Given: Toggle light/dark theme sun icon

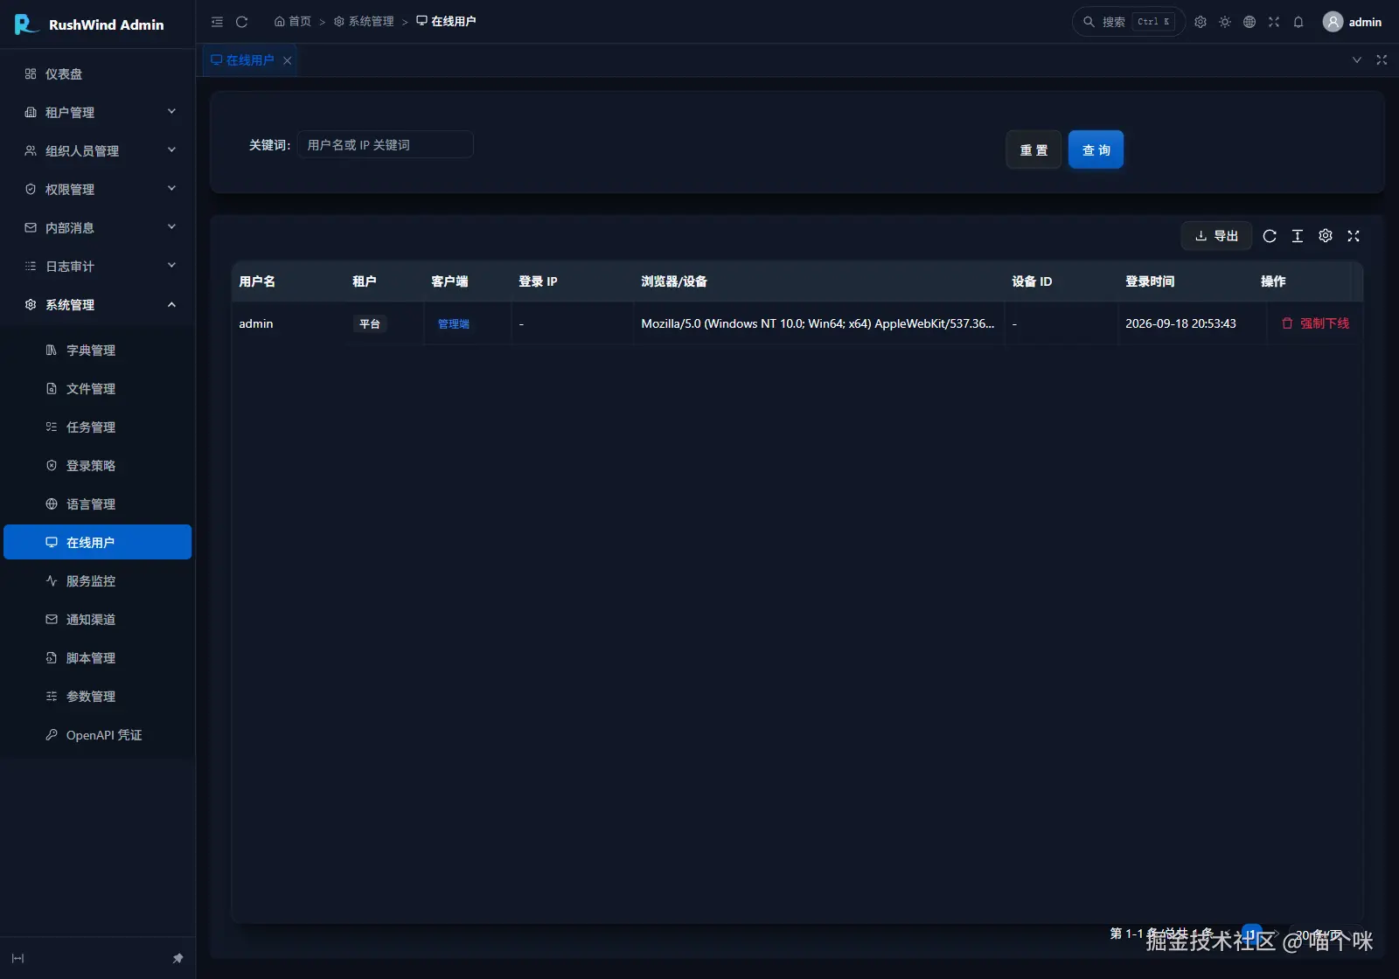Looking at the screenshot, I should (1225, 22).
